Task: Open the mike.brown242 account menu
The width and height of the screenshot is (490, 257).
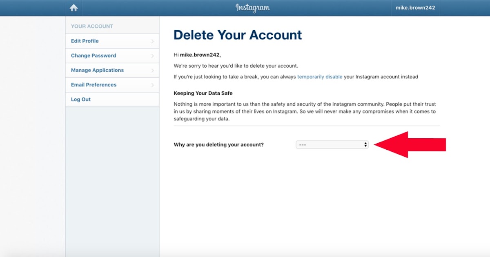Action: click(415, 8)
